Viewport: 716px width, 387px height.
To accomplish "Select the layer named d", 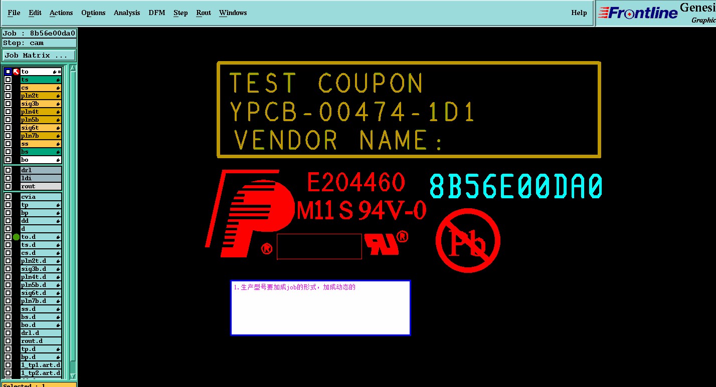I will pyautogui.click(x=41, y=229).
